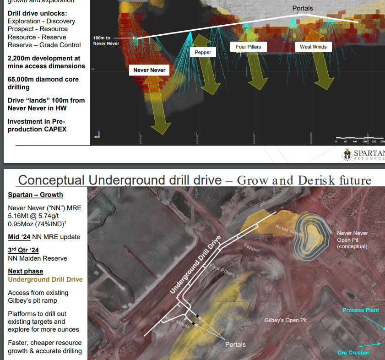Click the 'Drive "lands" 100m from' text

[x=46, y=100]
